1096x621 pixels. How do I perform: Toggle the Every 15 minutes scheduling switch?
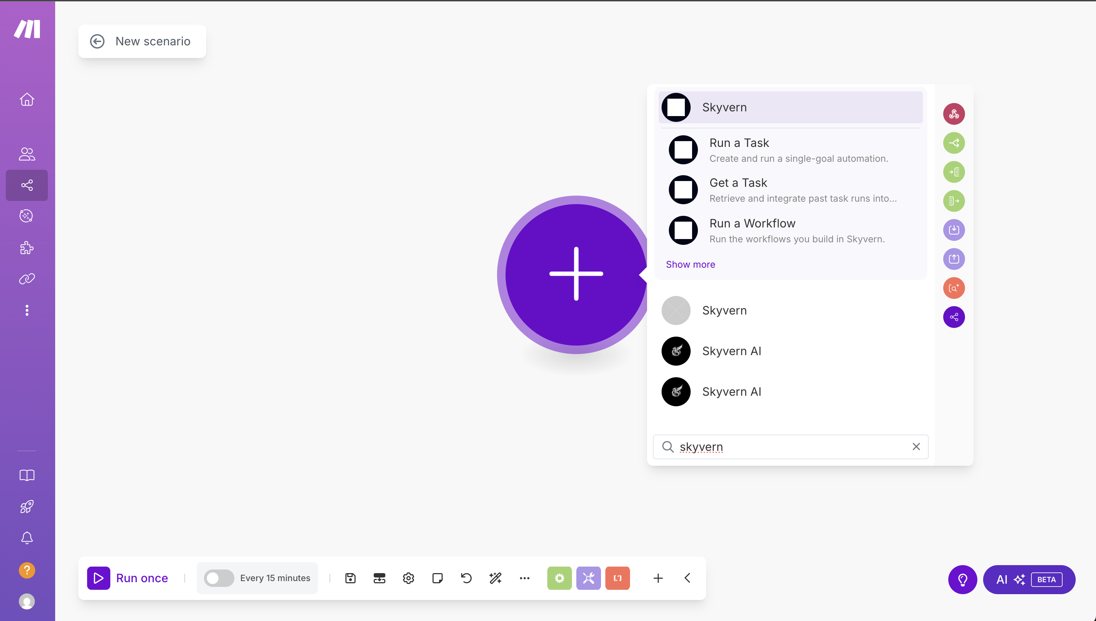point(219,578)
